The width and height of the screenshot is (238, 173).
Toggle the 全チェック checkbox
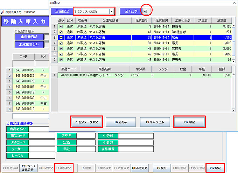(145, 12)
